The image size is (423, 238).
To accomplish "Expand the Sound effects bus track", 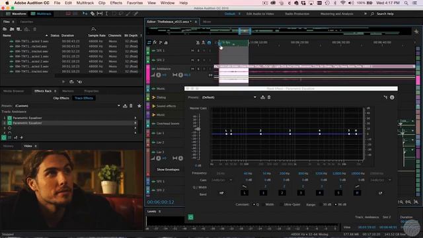I will click(153, 106).
